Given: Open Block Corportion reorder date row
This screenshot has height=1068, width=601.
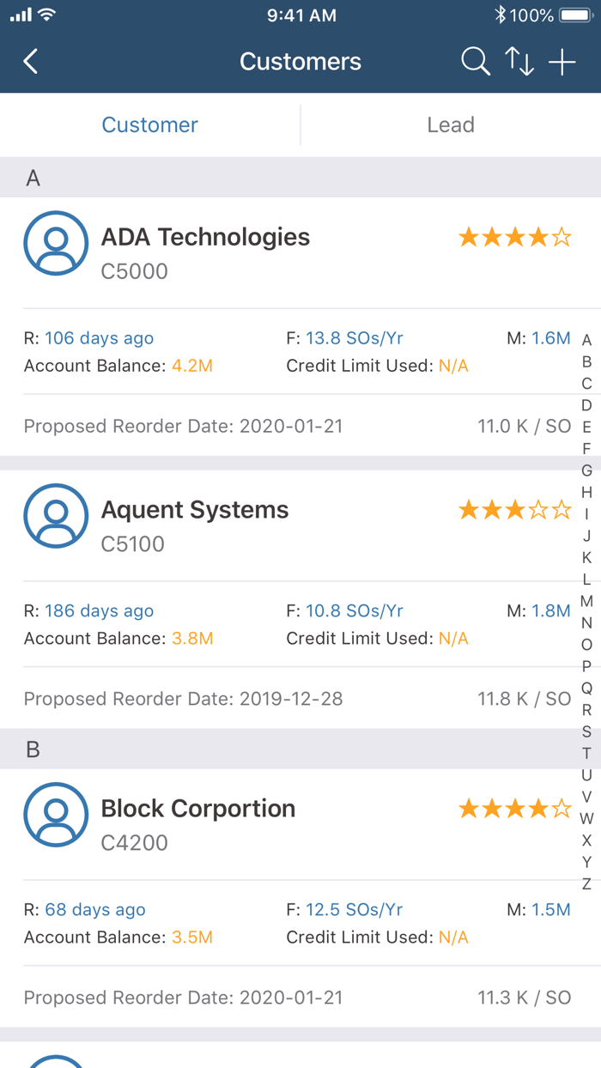Looking at the screenshot, I should tap(297, 998).
